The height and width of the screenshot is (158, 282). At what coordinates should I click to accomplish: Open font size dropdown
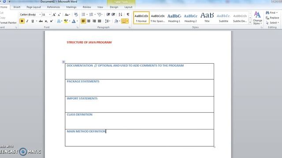(50, 14)
